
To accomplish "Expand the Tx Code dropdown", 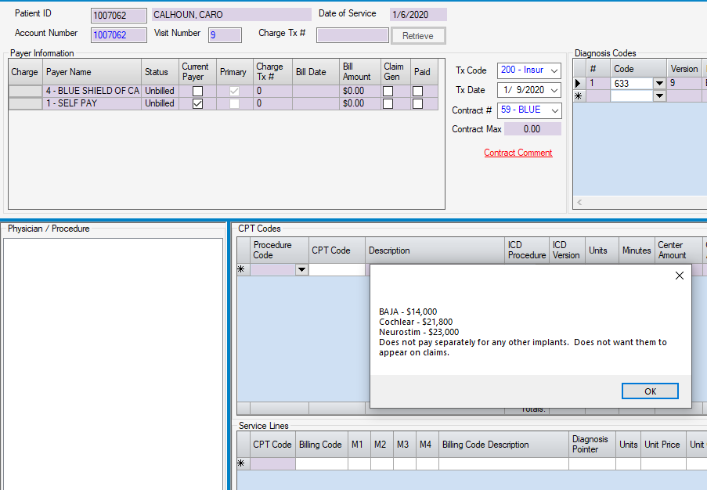I will [554, 70].
